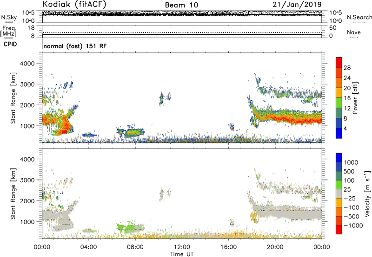The image size is (372, 257).
Task: Click the "24" value on the power colorbar
Action: [347, 78]
